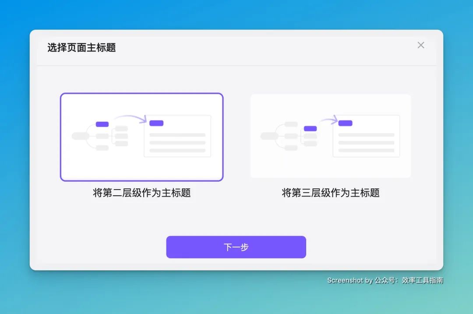
Task: Click the 下一步 button
Action: coord(236,247)
